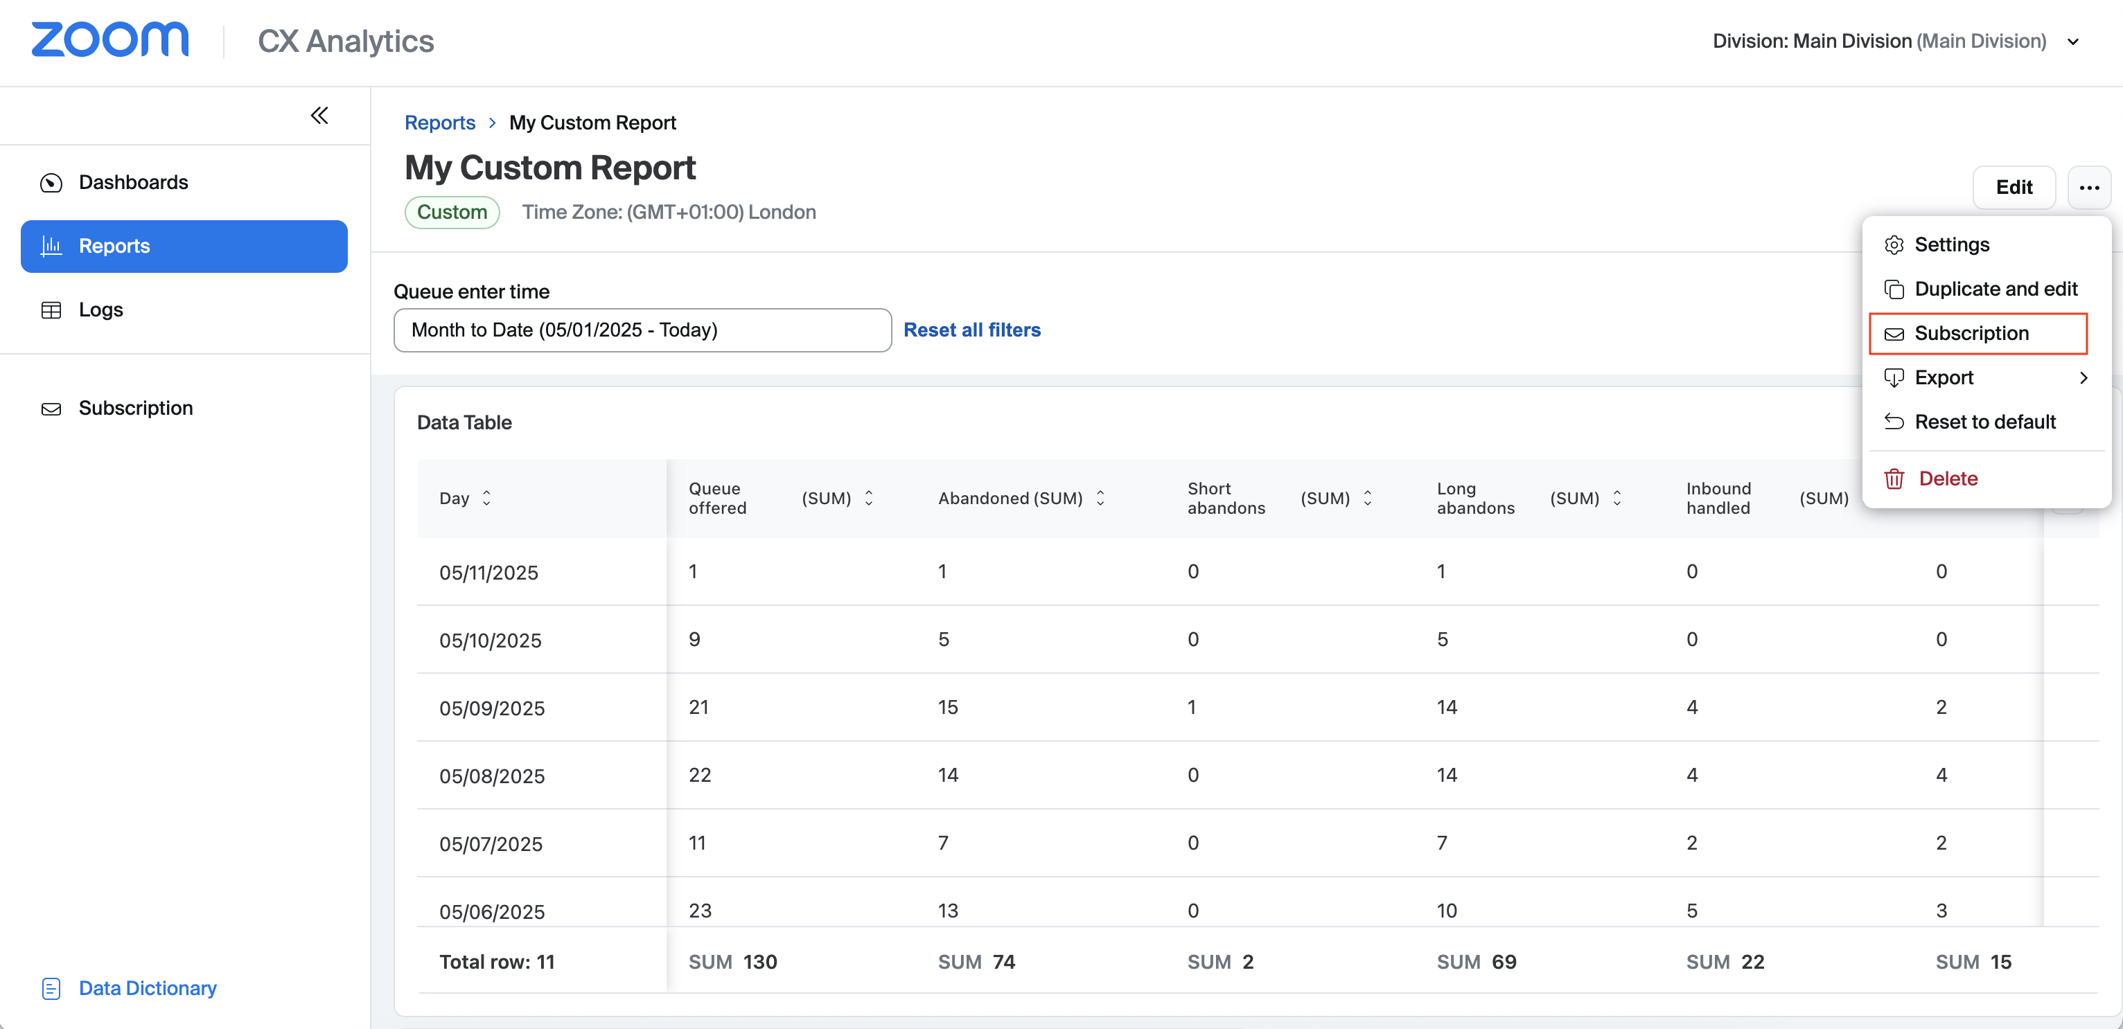2123x1029 pixels.
Task: Click Delete with trash icon
Action: (1948, 478)
